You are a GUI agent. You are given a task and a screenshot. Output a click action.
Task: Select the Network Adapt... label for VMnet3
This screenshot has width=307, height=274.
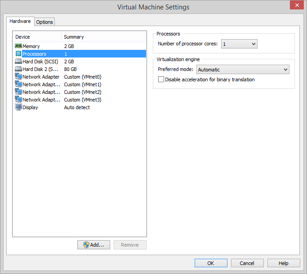[x=41, y=100]
